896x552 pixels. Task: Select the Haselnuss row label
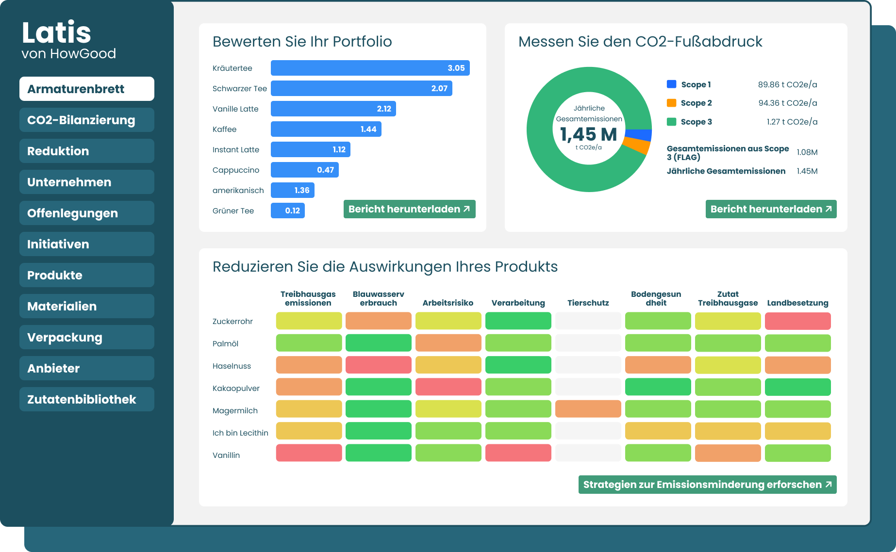click(x=232, y=366)
